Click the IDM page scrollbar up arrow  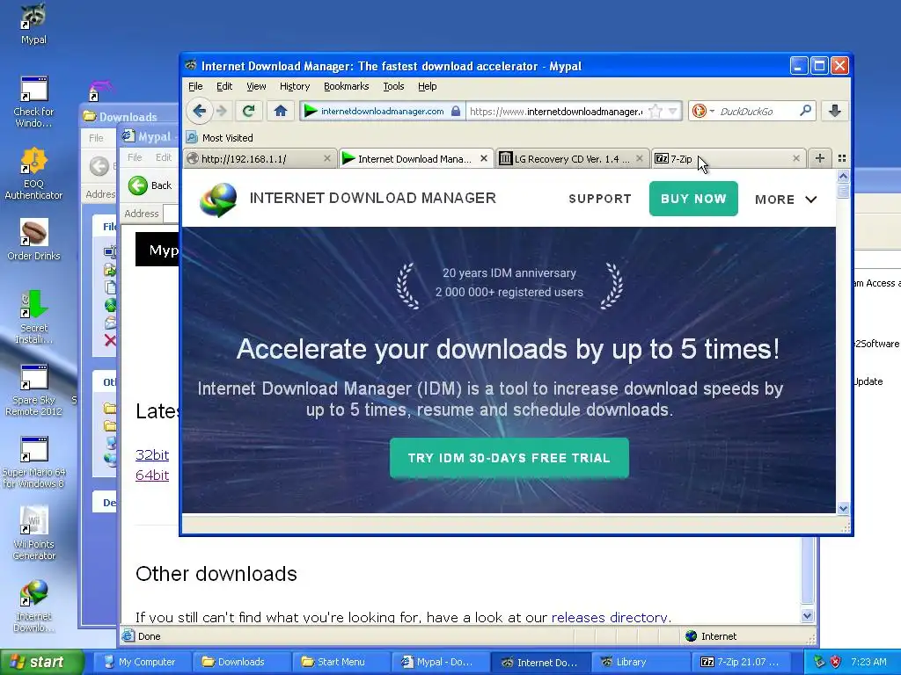click(843, 176)
